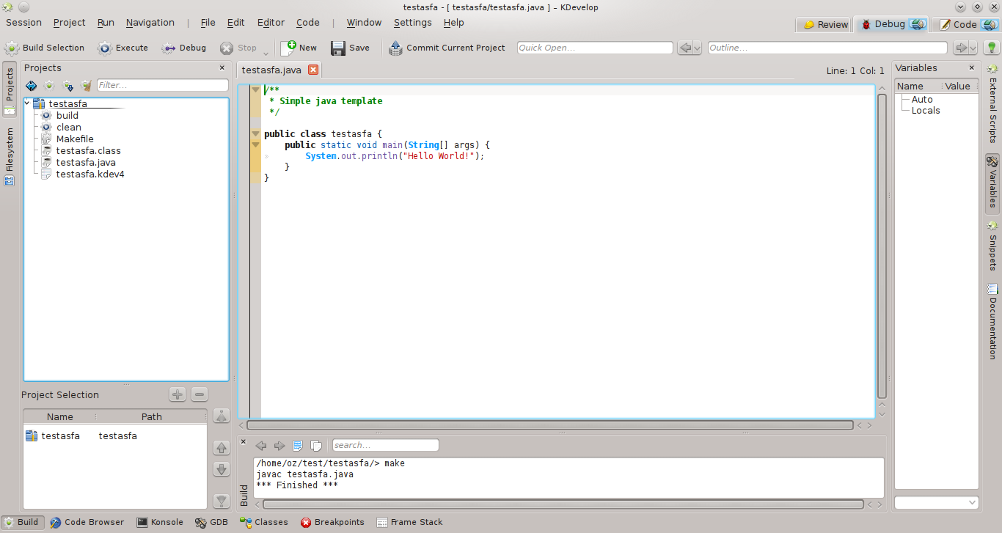
Task: Open the Session menu
Action: pyautogui.click(x=23, y=23)
